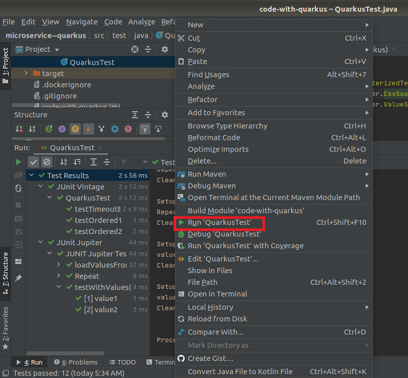Toggle Show Ignored tests button

point(47,162)
